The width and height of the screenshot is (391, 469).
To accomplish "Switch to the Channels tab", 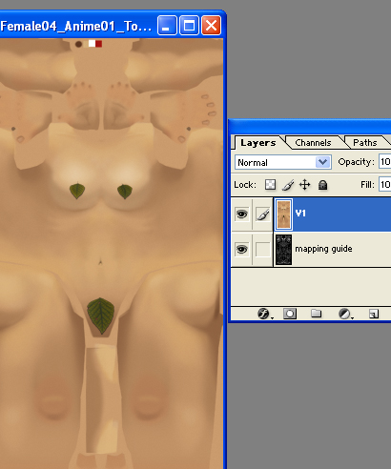I will pos(313,143).
